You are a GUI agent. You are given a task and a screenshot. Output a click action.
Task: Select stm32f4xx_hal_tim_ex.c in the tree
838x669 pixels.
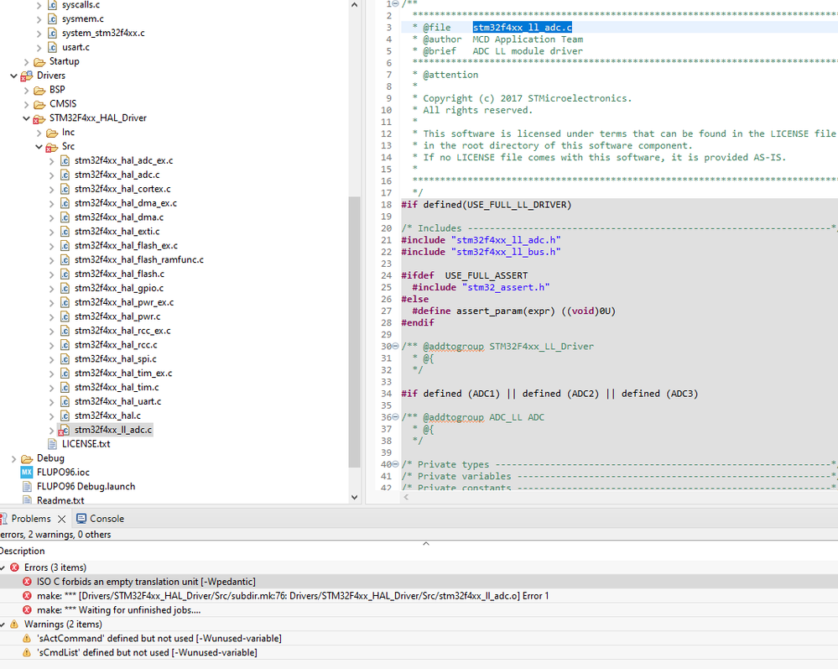click(123, 374)
